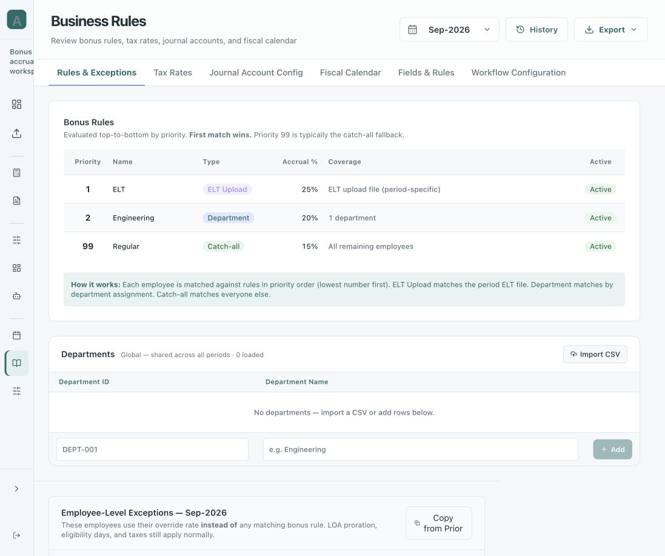Open the robot icon in sidebar
Viewport: 665px width, 556px height.
pos(16,296)
